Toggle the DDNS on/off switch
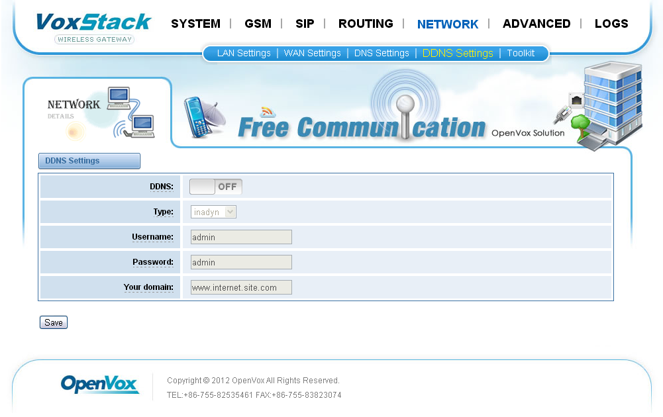663x417 pixels. click(216, 187)
